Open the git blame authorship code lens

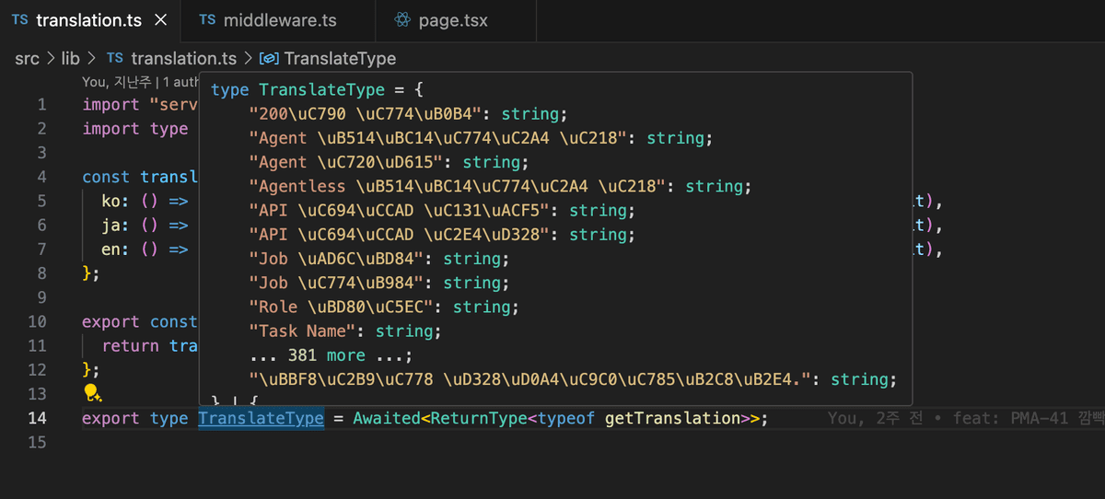138,82
